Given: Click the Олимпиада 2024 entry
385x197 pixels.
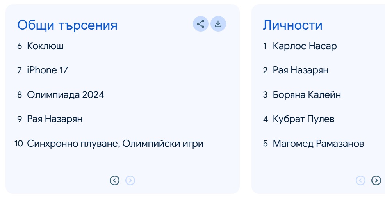Looking at the screenshot, I should (x=65, y=95).
